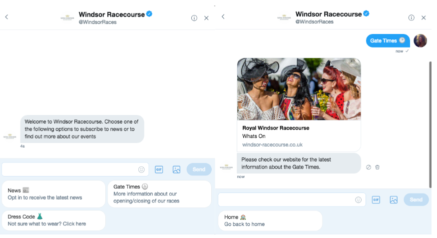Click Windsor Racecourse logo in right header
Image resolution: width=437 pixels, height=238 pixels.
(x=284, y=17)
